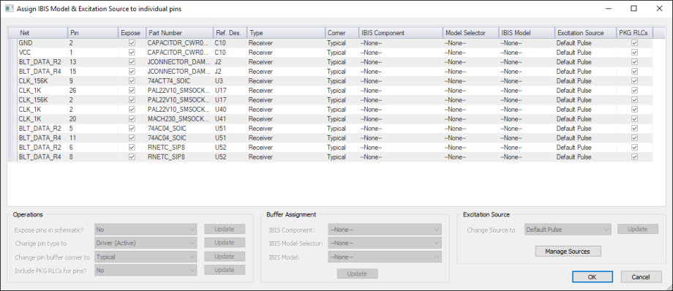Click Typical corner cell in the VCC row
The width and height of the screenshot is (673, 291).
coord(342,53)
